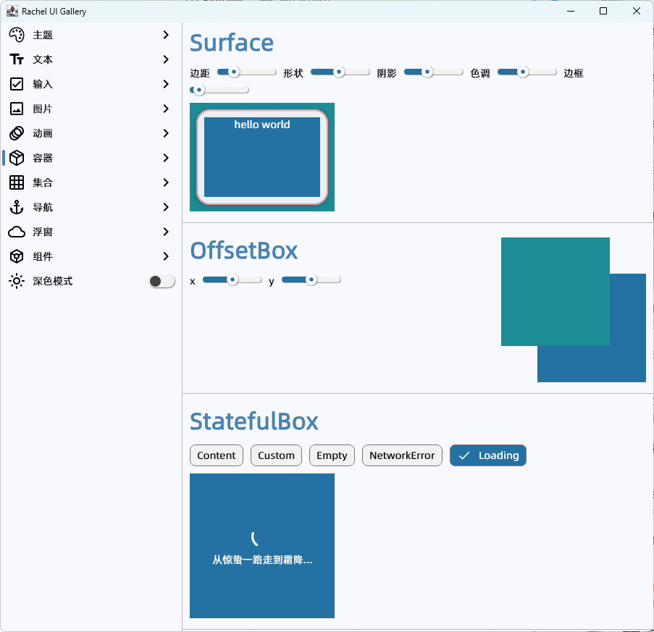Maximize the Rachel UI Gallery window
Image resolution: width=654 pixels, height=632 pixels.
click(603, 12)
